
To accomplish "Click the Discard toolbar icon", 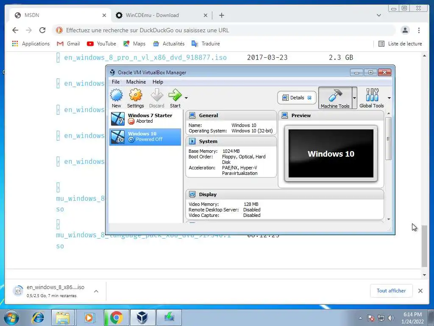I will pos(157,98).
